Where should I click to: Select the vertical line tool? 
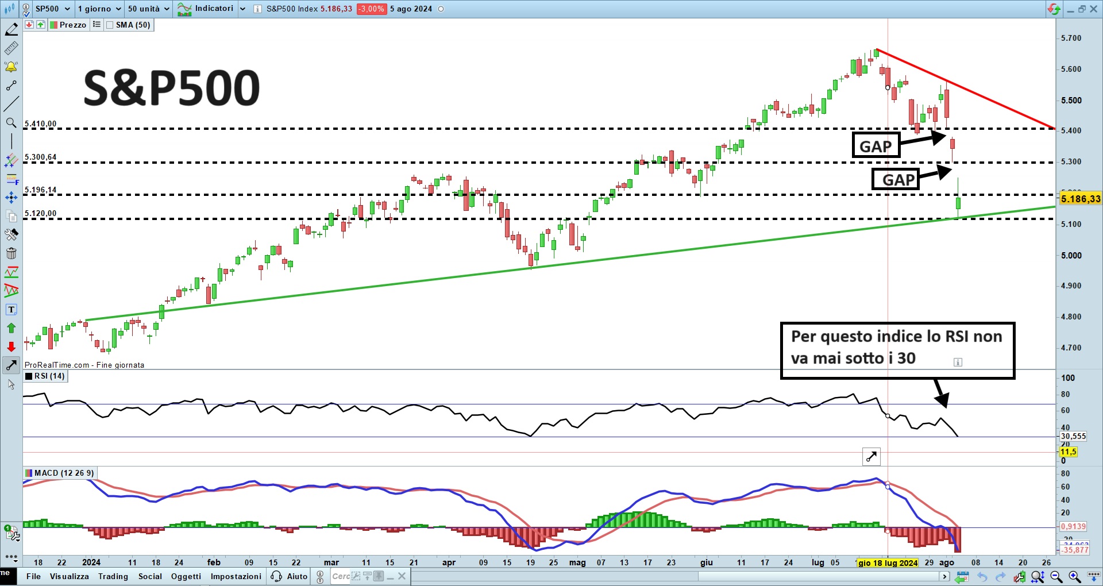tap(11, 141)
